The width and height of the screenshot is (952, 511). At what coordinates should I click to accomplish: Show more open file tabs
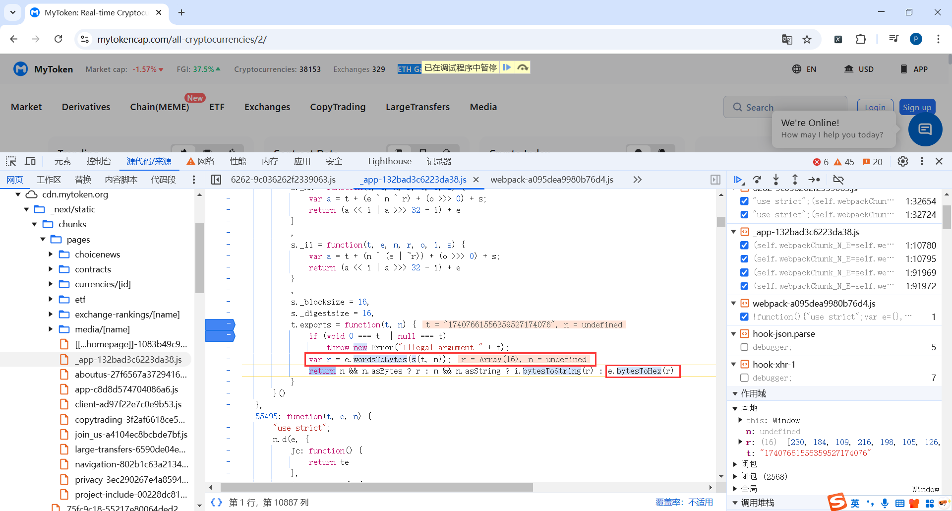(637, 180)
